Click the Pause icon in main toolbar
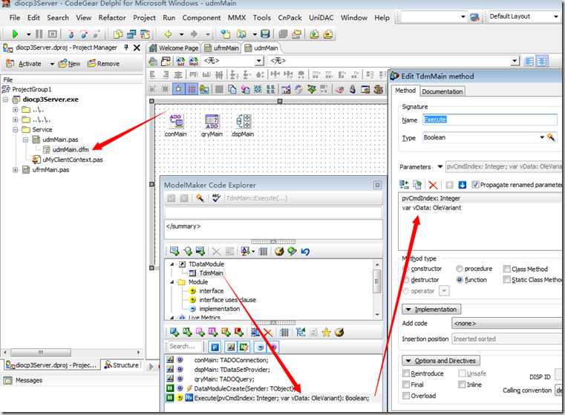Viewport: 565px width, 415px height. coord(39,34)
